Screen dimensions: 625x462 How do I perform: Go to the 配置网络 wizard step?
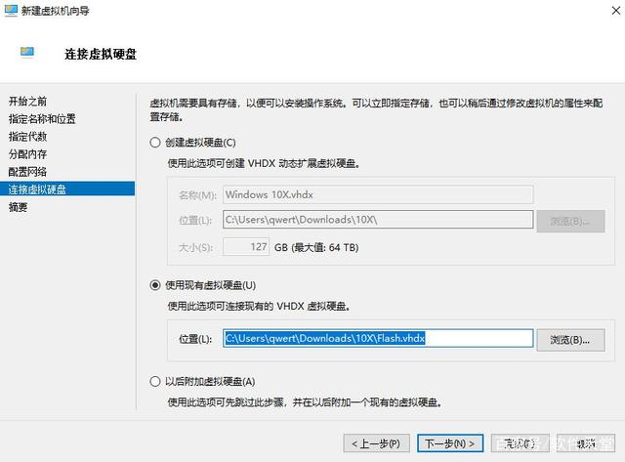tap(27, 171)
